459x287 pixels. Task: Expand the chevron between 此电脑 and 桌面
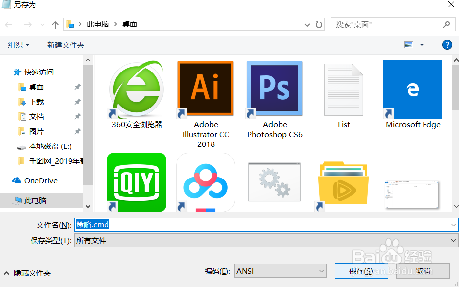point(116,24)
